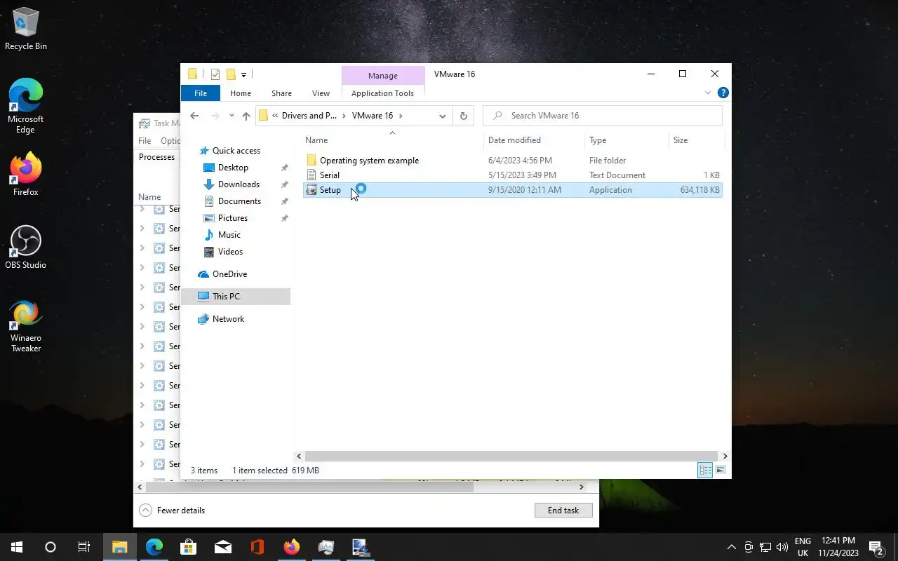
Task: Open Office from taskbar
Action: click(257, 547)
